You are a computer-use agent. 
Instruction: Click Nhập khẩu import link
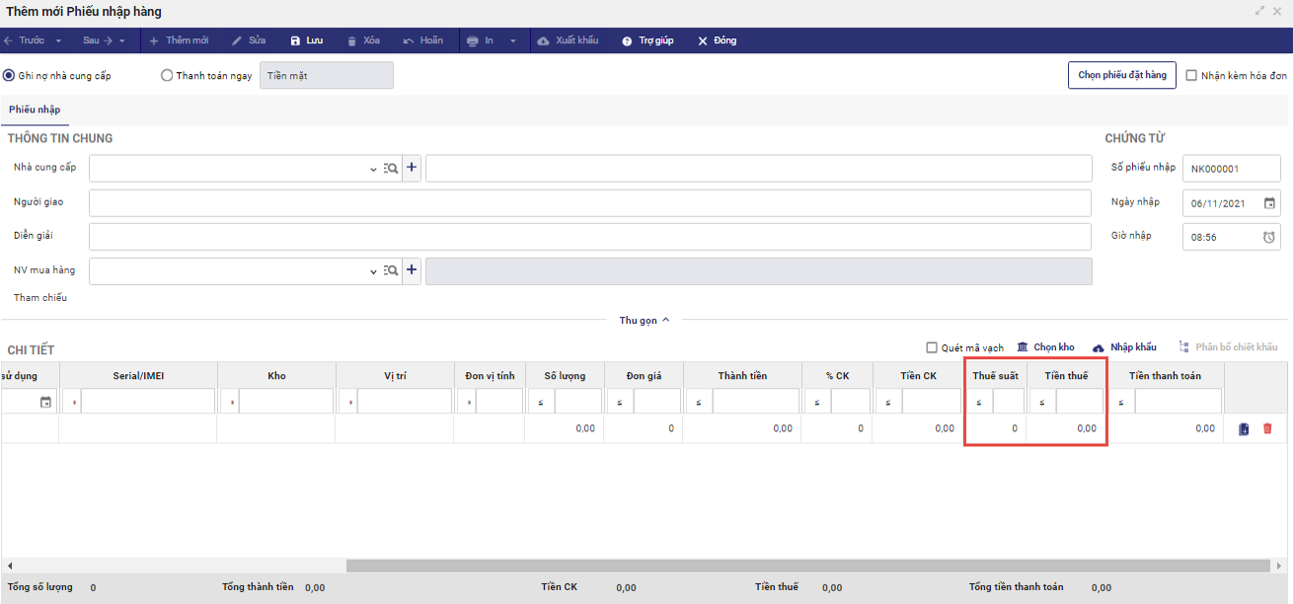tap(1124, 347)
